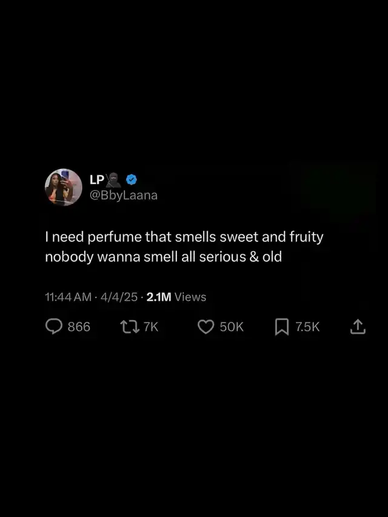388x517 pixels.
Task: Bookmark the post with bookmark icon
Action: point(282,327)
